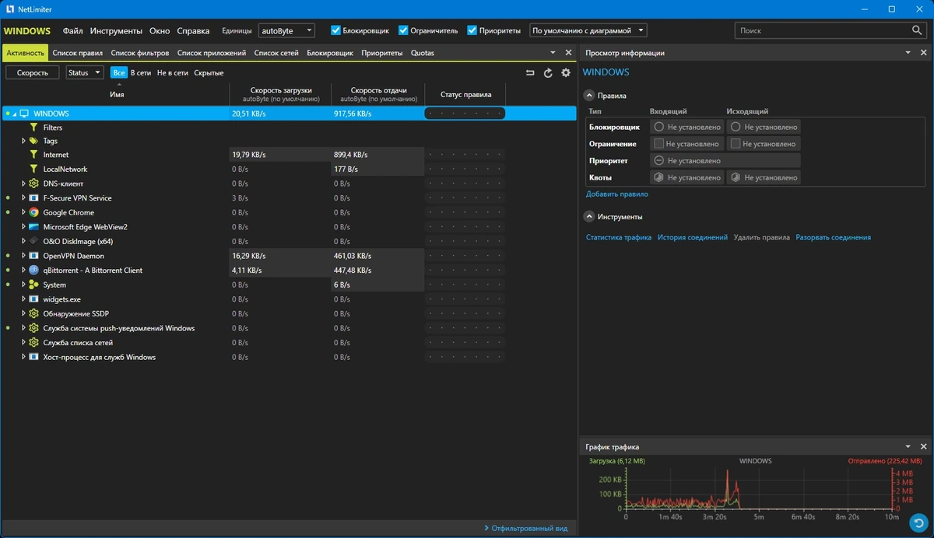The height and width of the screenshot is (538, 934).
Task: Collapse the Правила section
Action: tap(589, 96)
